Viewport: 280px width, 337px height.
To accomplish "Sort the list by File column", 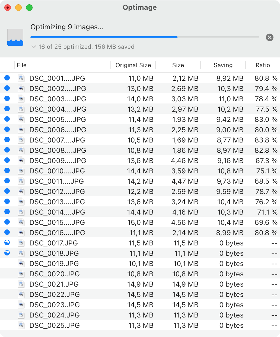I will pos(22,65).
